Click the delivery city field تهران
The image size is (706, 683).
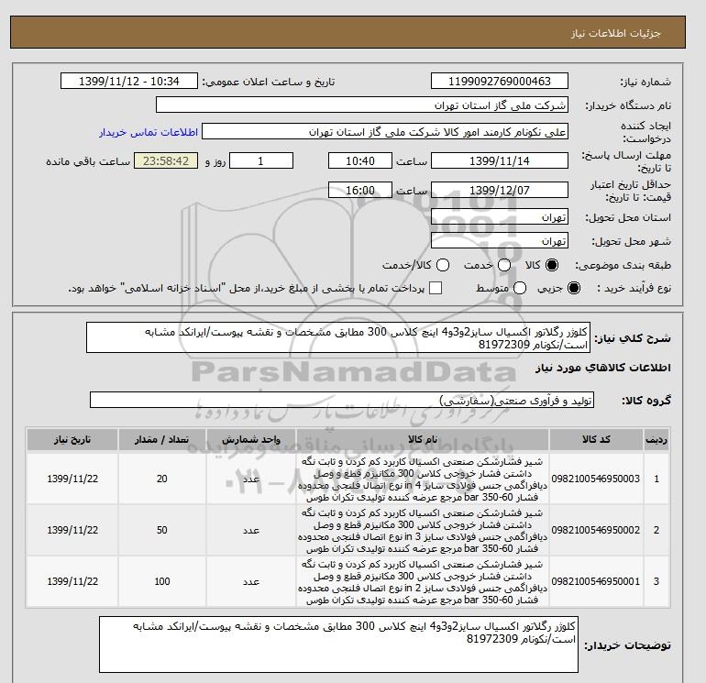pos(500,241)
